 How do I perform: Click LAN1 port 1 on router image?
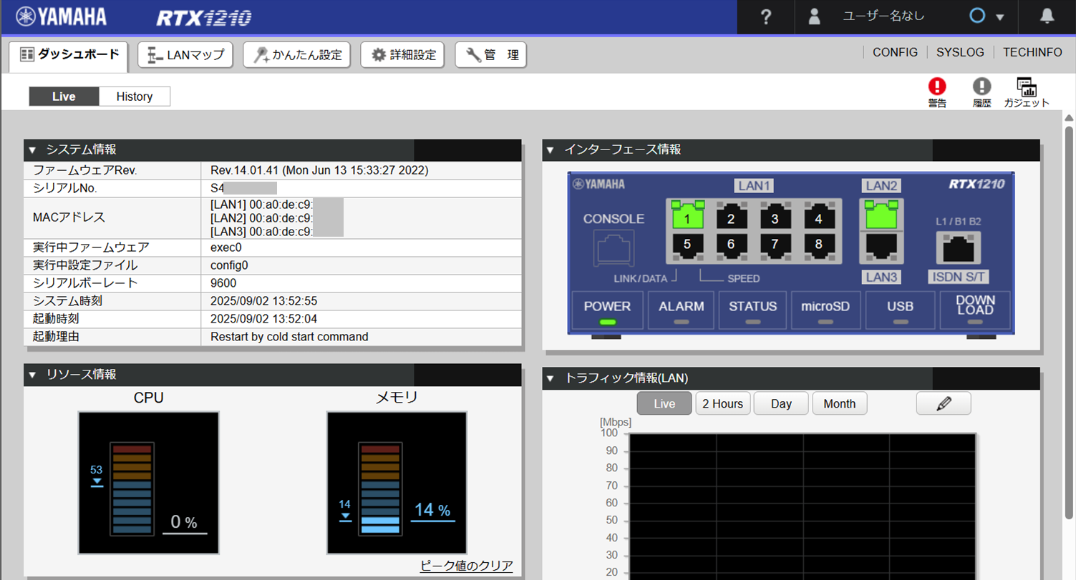pyautogui.click(x=687, y=217)
